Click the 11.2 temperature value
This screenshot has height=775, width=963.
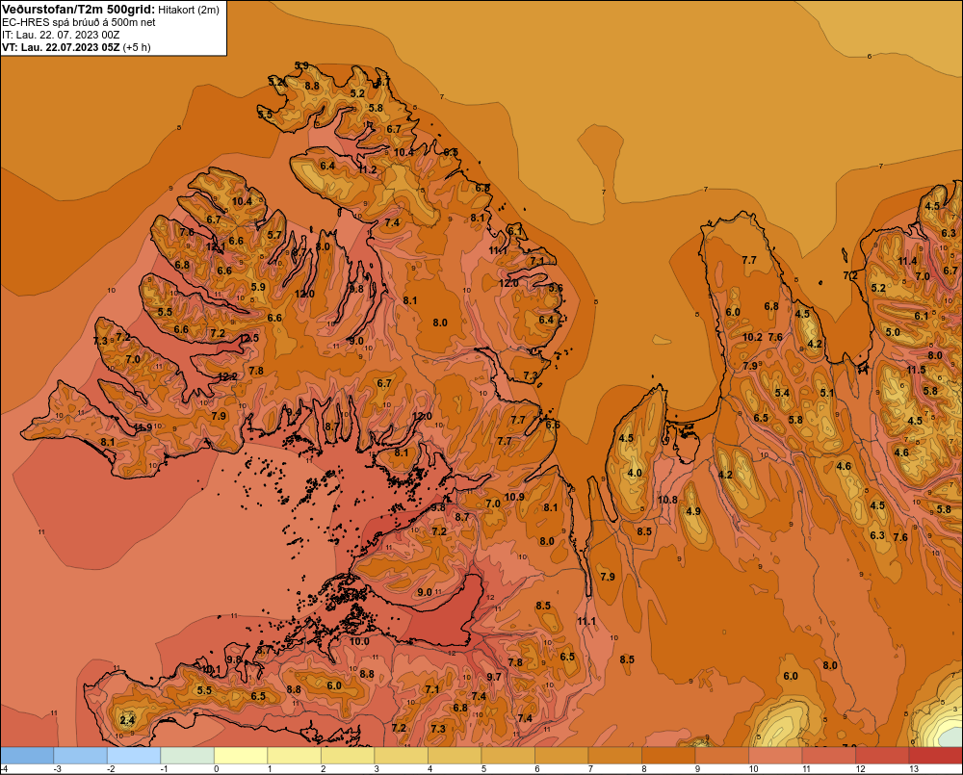[x=367, y=169]
